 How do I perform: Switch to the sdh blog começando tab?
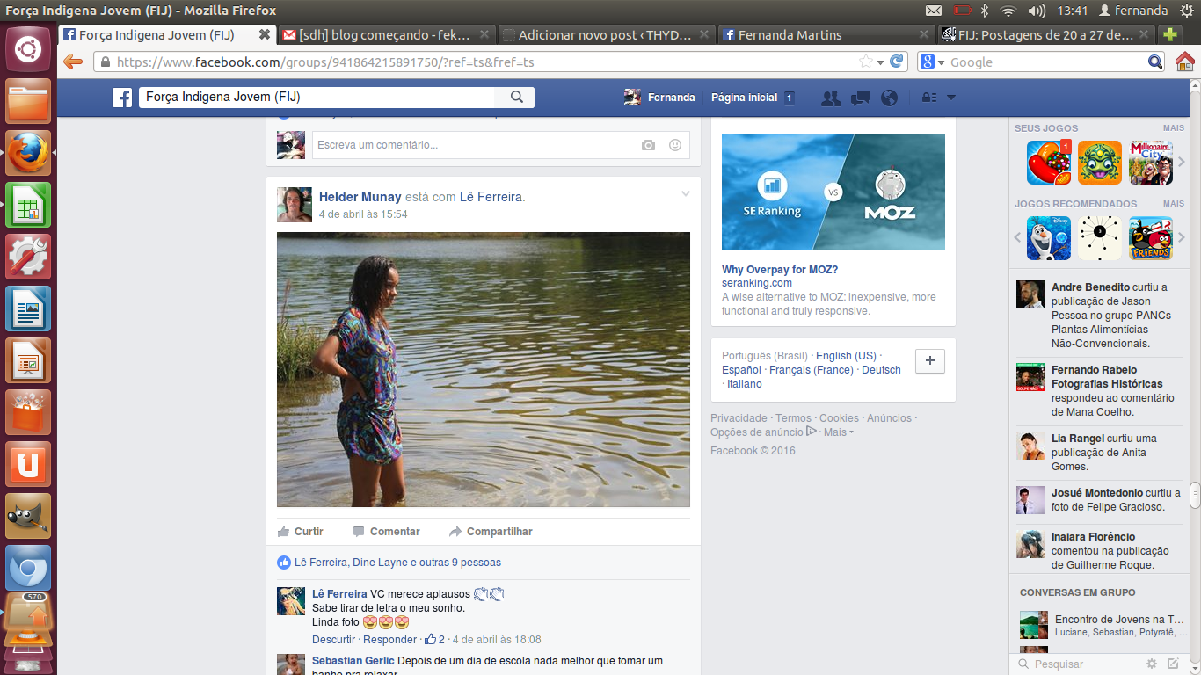pos(387,35)
